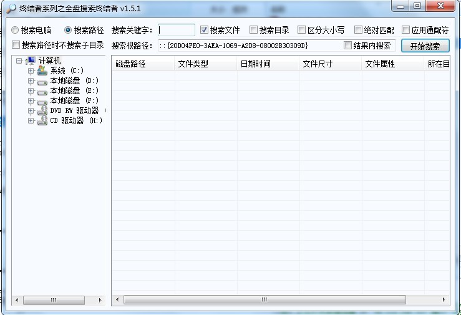Click the DVD RW drive icon

coord(42,111)
